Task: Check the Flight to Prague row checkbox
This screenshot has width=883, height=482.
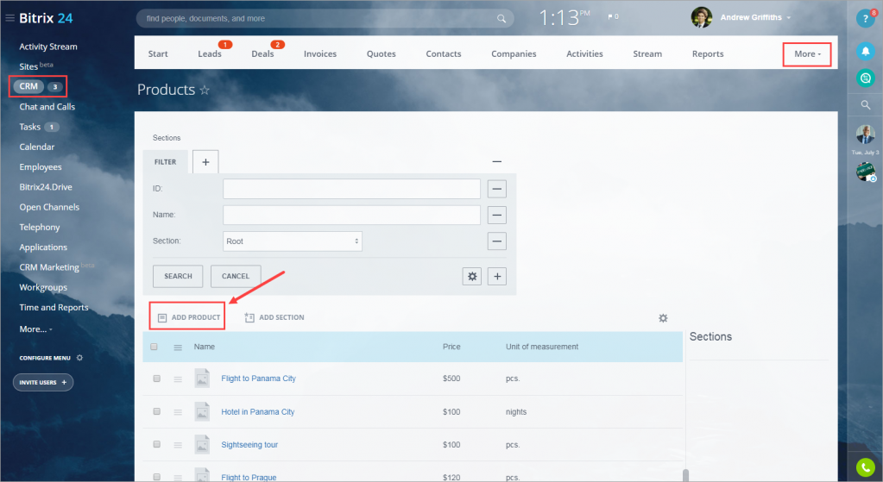Action: (156, 477)
